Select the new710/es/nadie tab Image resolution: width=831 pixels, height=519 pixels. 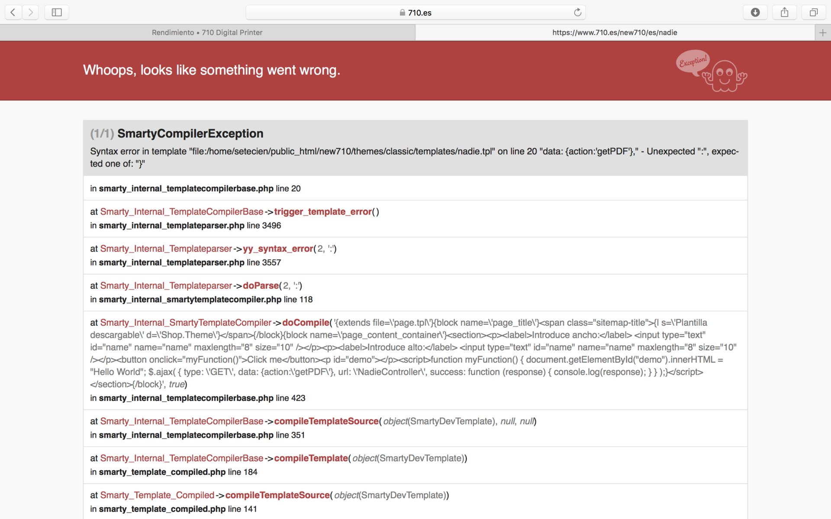[615, 33]
